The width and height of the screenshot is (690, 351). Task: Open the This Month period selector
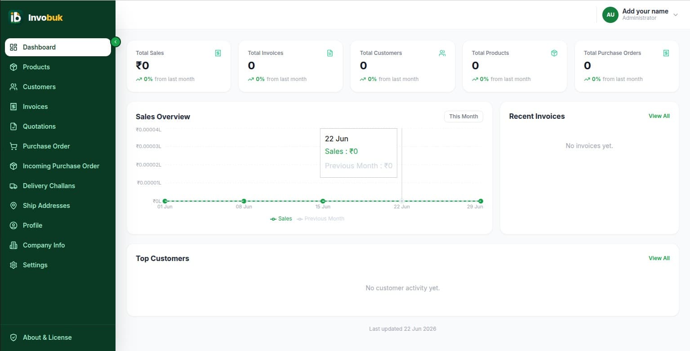[463, 117]
